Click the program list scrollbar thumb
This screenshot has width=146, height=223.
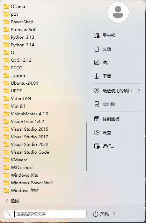tap(86, 146)
